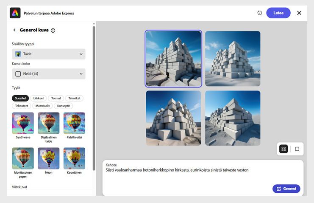Image resolution: width=314 pixels, height=203 pixels.
Task: Open the Kuvan koko dropdown showing Neliö (1:1)
Action: (x=49, y=74)
